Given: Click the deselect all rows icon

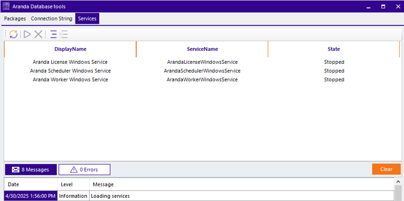Looking at the screenshot, I should pos(63,34).
